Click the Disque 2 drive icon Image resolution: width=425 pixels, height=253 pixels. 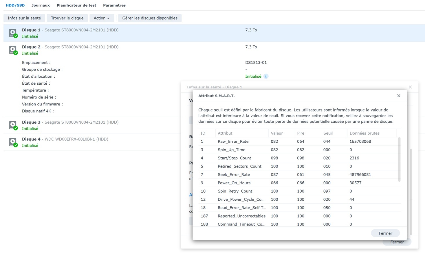tap(13, 50)
